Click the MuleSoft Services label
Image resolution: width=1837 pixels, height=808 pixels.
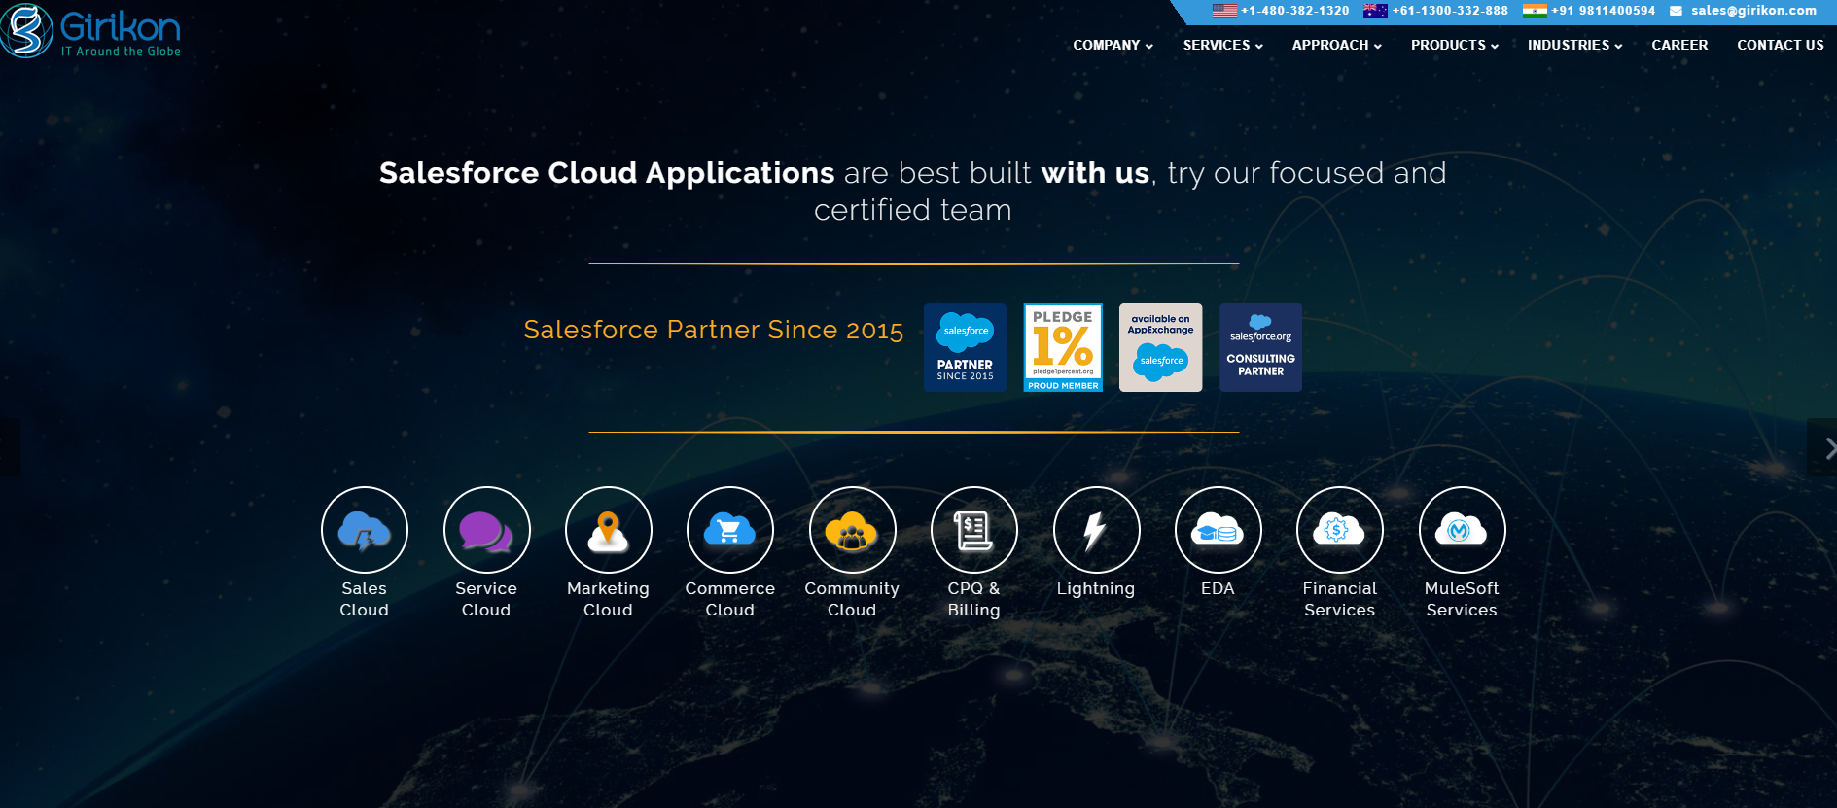1462,599
